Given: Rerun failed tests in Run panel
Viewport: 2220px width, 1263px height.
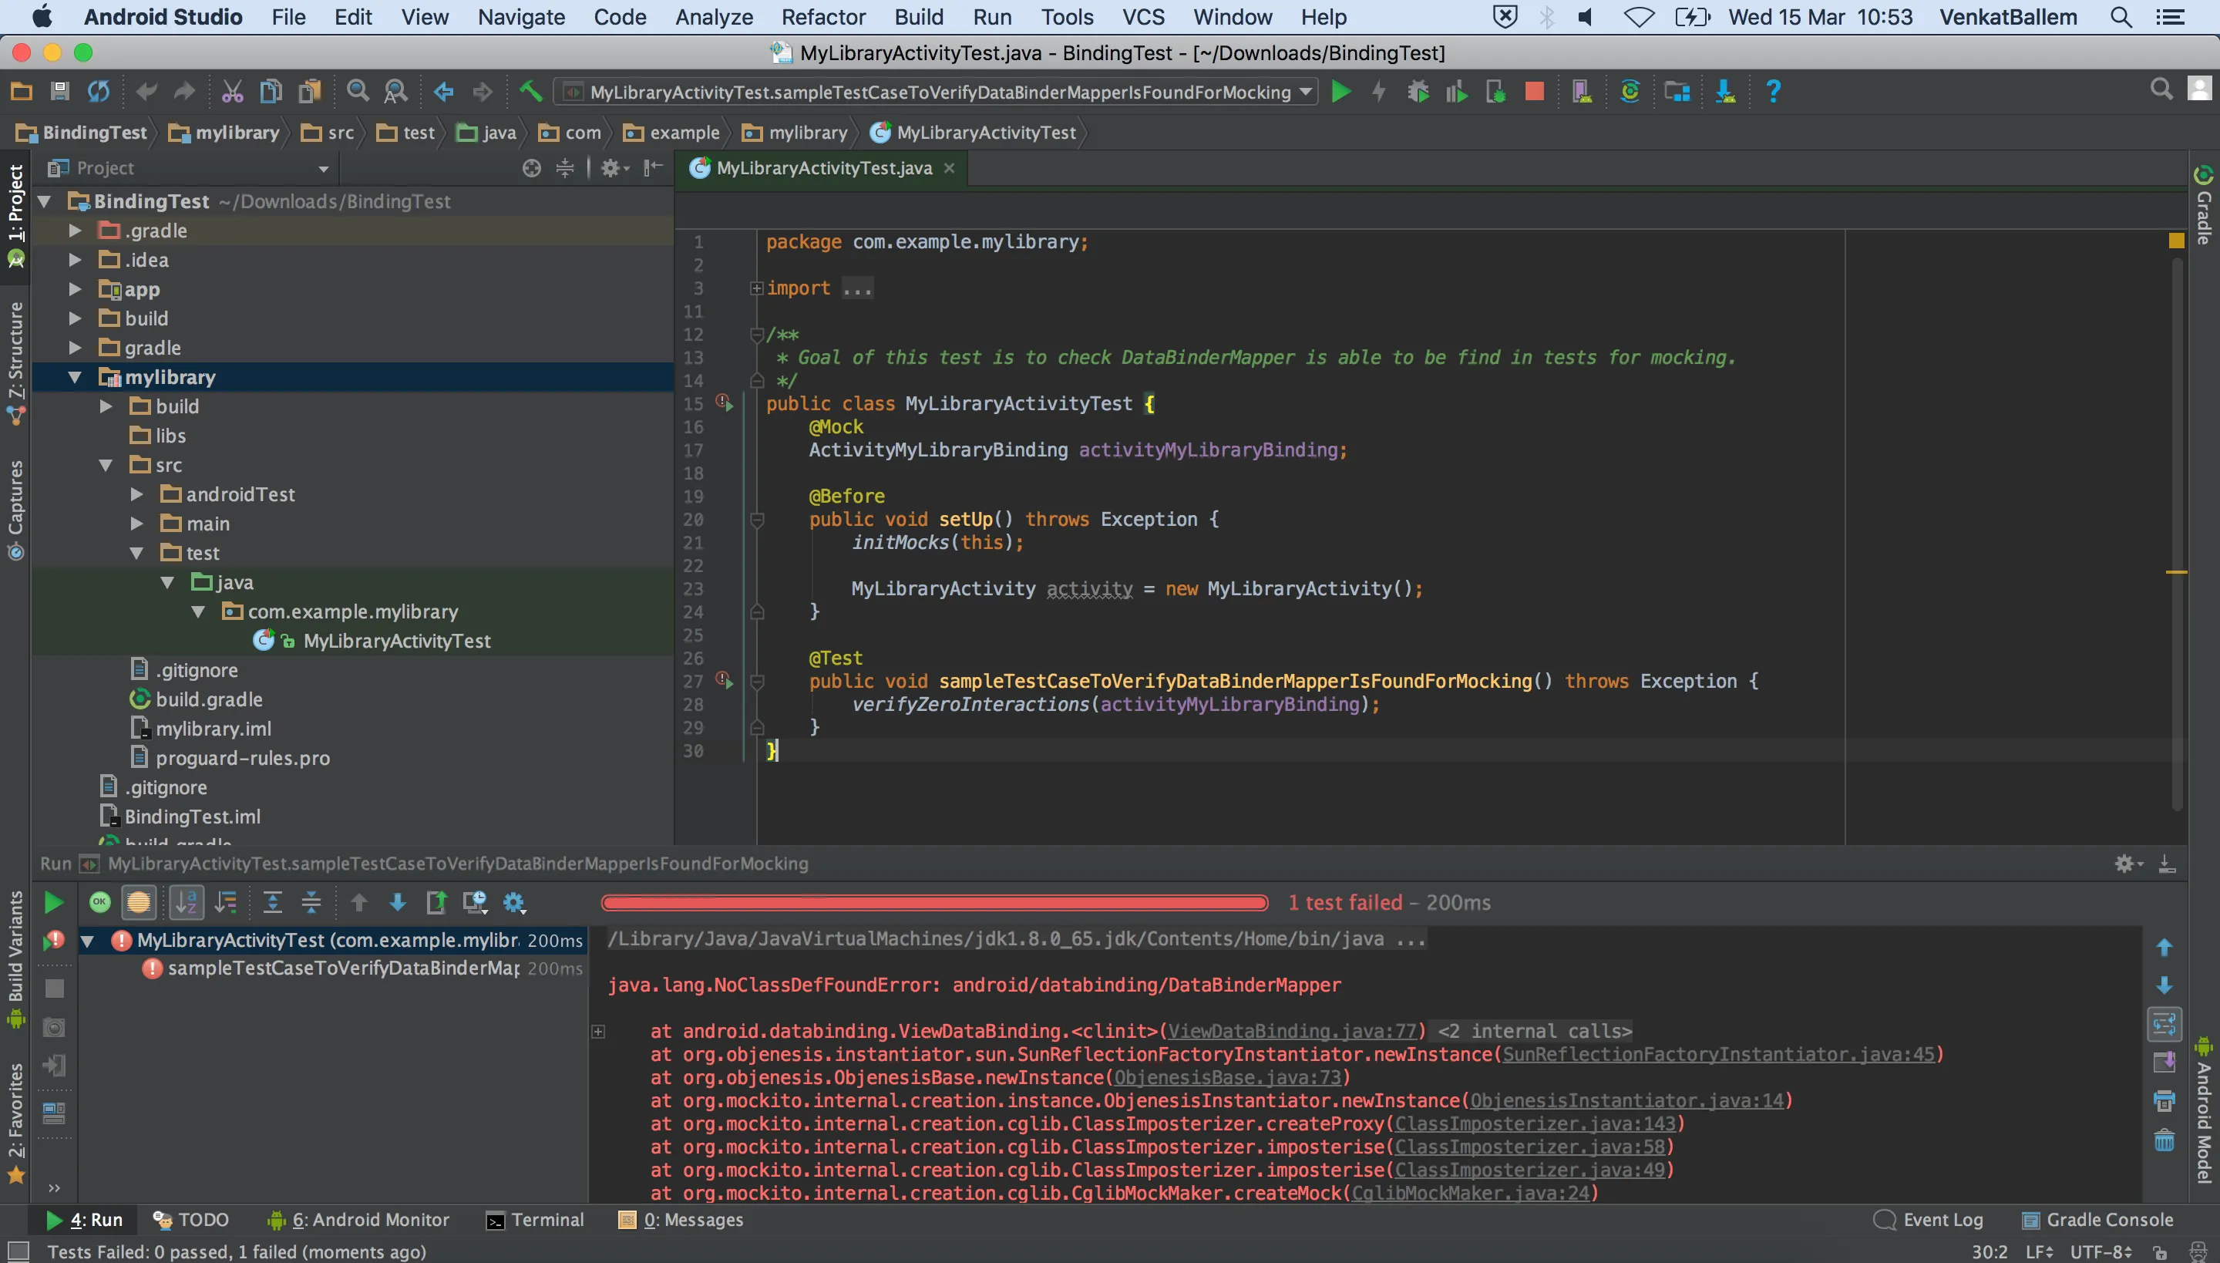Looking at the screenshot, I should point(54,941).
